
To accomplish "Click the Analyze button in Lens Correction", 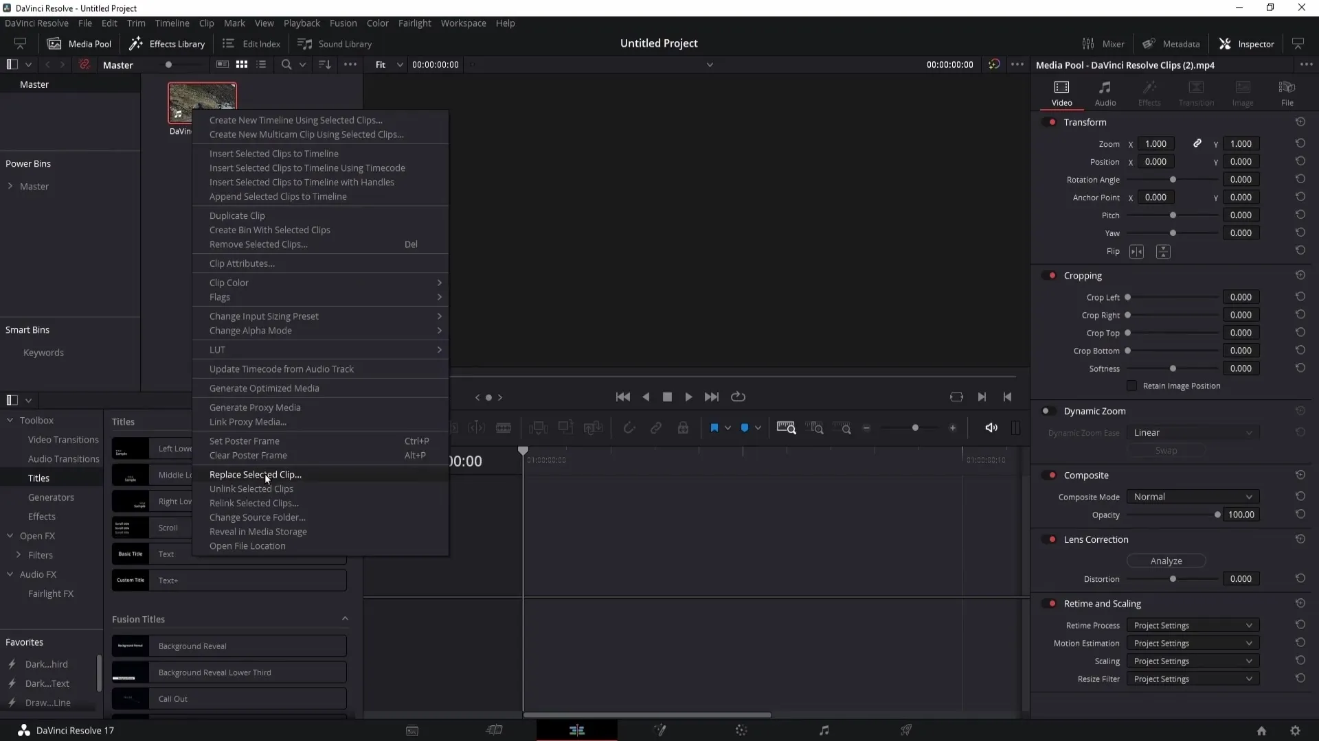I will [x=1166, y=561].
